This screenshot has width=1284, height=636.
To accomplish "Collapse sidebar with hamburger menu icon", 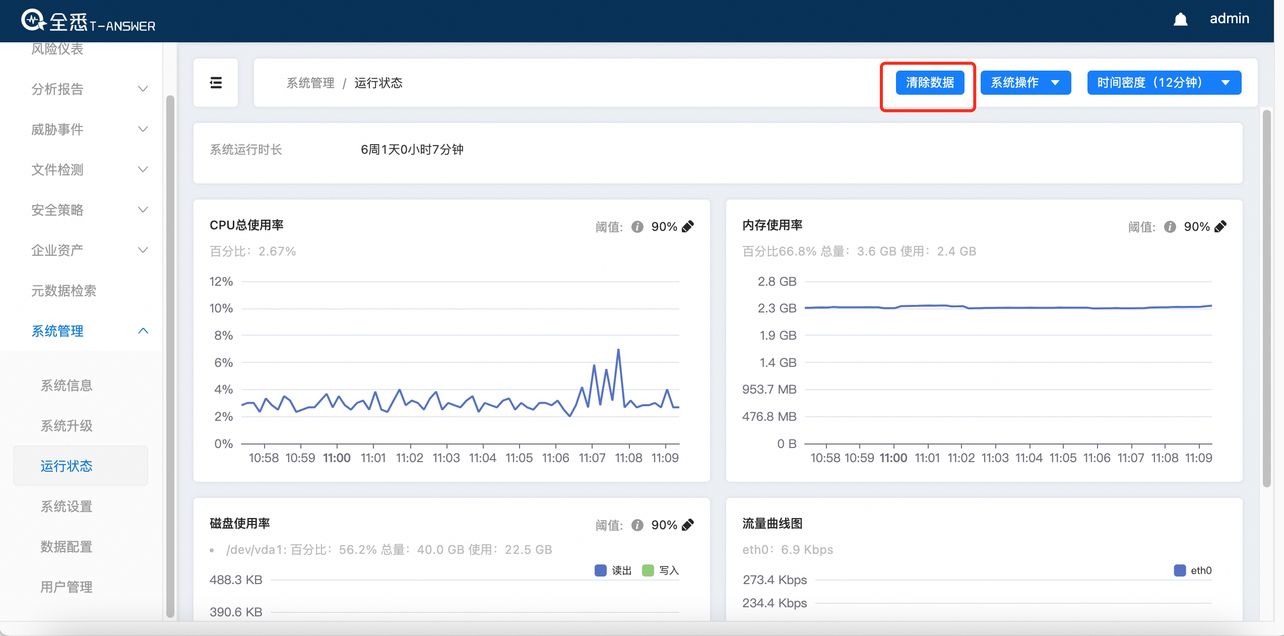I will (216, 83).
